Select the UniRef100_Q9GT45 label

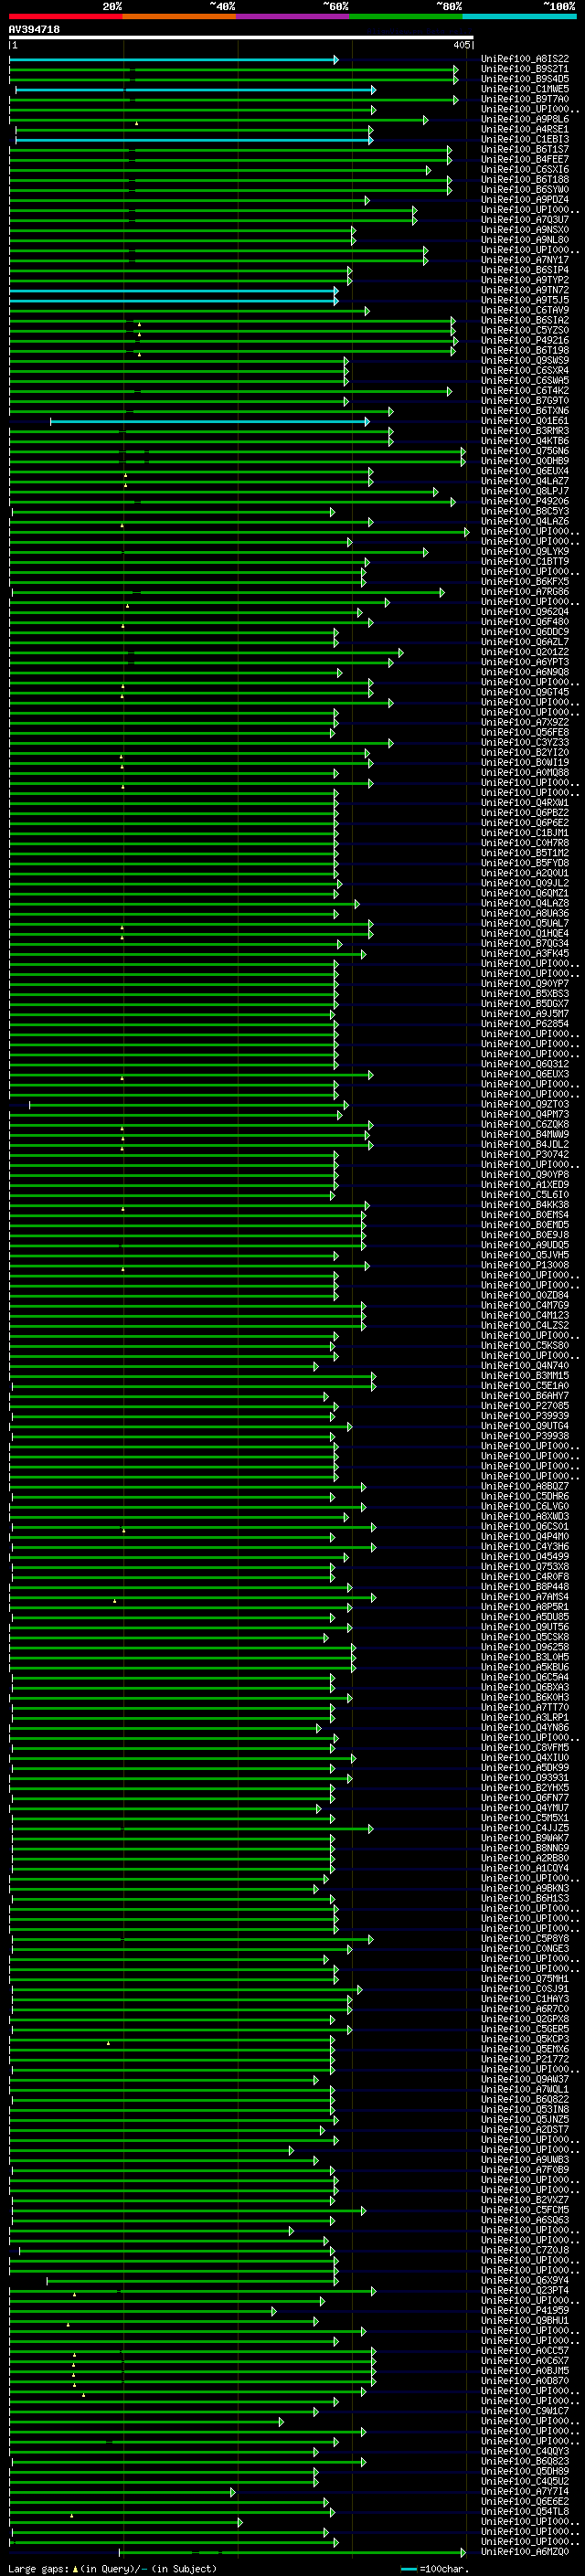tap(525, 692)
